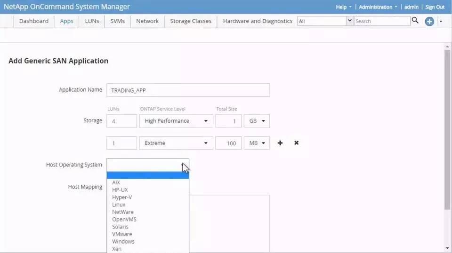Open the SVMs tab
This screenshot has width=452, height=253.
(117, 21)
